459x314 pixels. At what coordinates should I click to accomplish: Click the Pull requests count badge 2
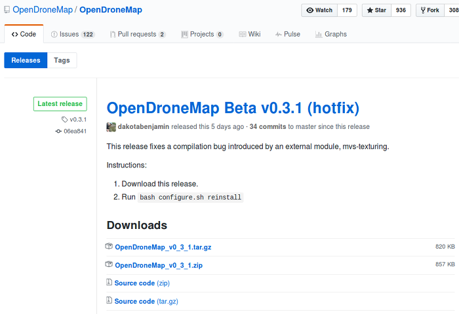click(162, 35)
